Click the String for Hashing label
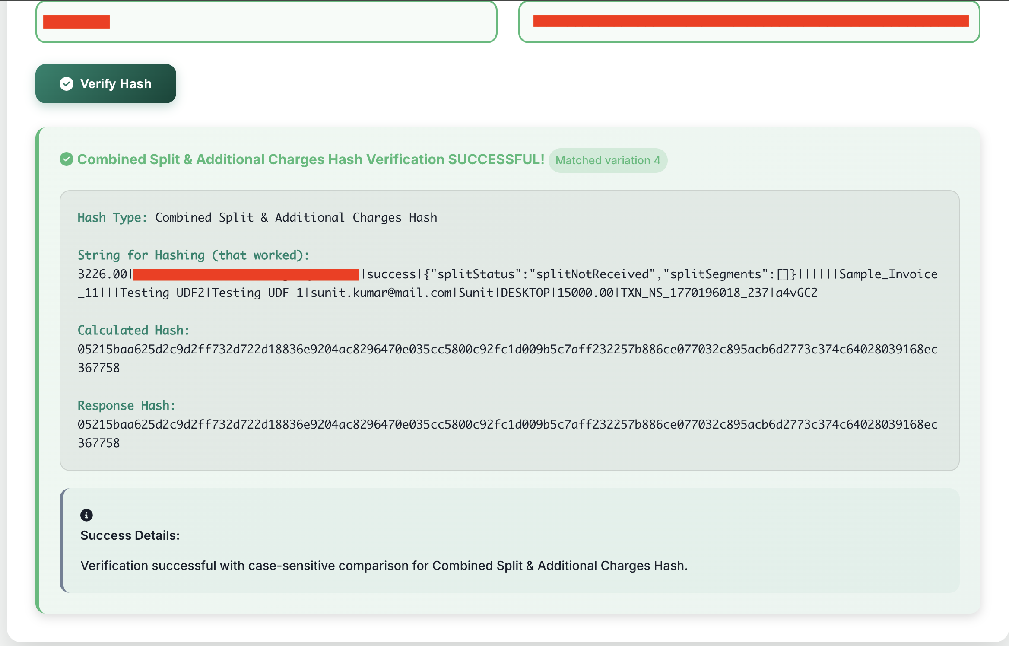This screenshot has width=1009, height=646. pyautogui.click(x=193, y=255)
